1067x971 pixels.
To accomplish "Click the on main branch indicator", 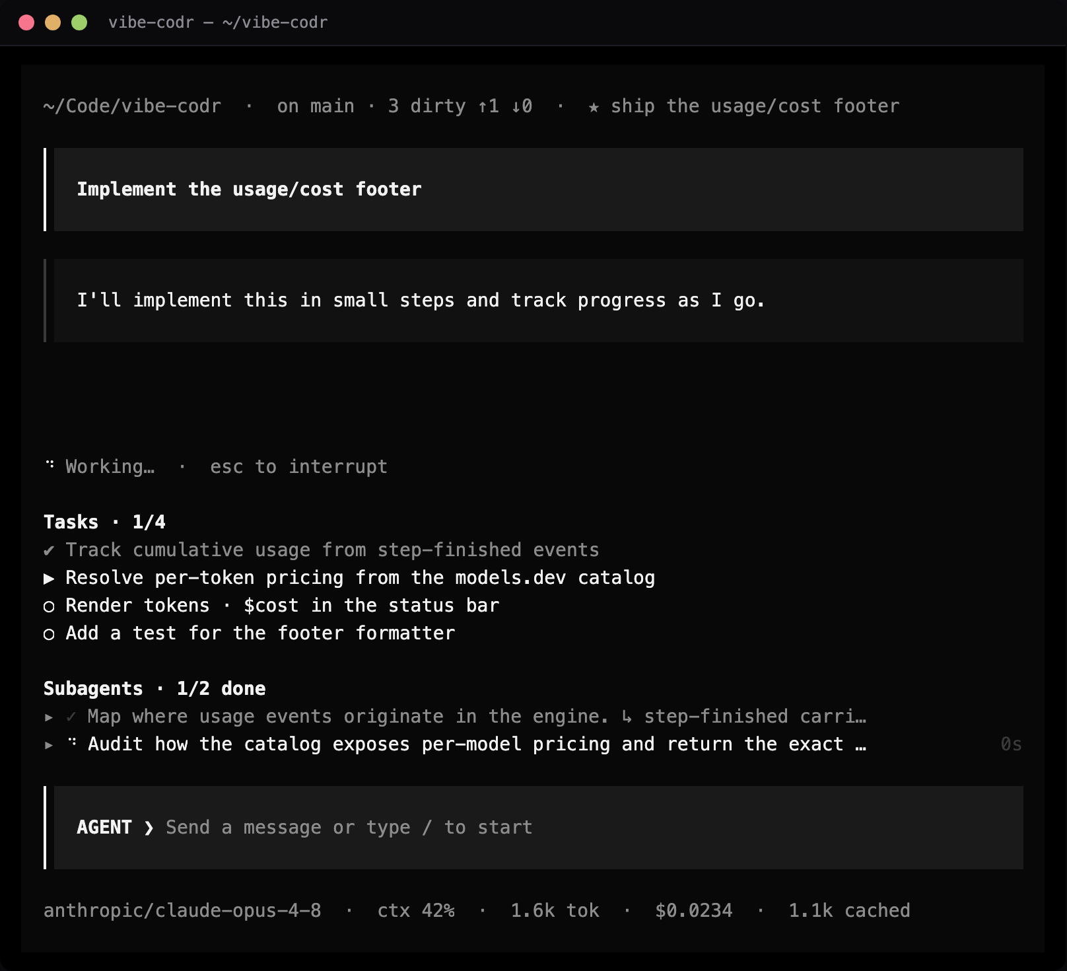I will pos(316,106).
